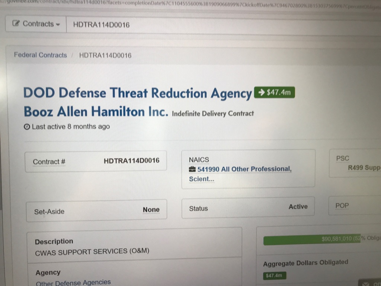The height and width of the screenshot is (286, 381).
Task: Click the Contract # field label
Action: 49,162
